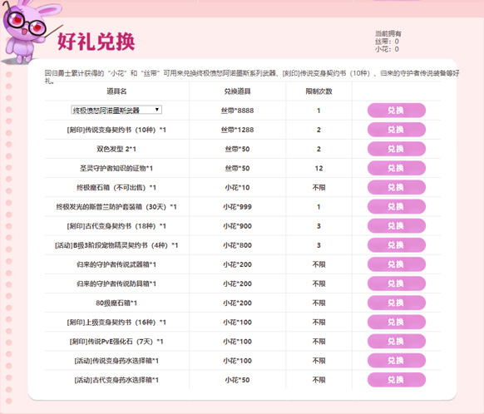Click the 好礼兑换 title heading
The image size is (484, 414).
point(96,42)
